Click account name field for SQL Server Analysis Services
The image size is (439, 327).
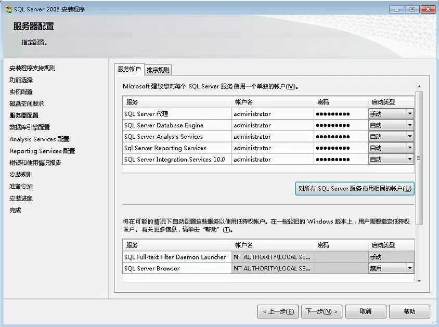273,137
